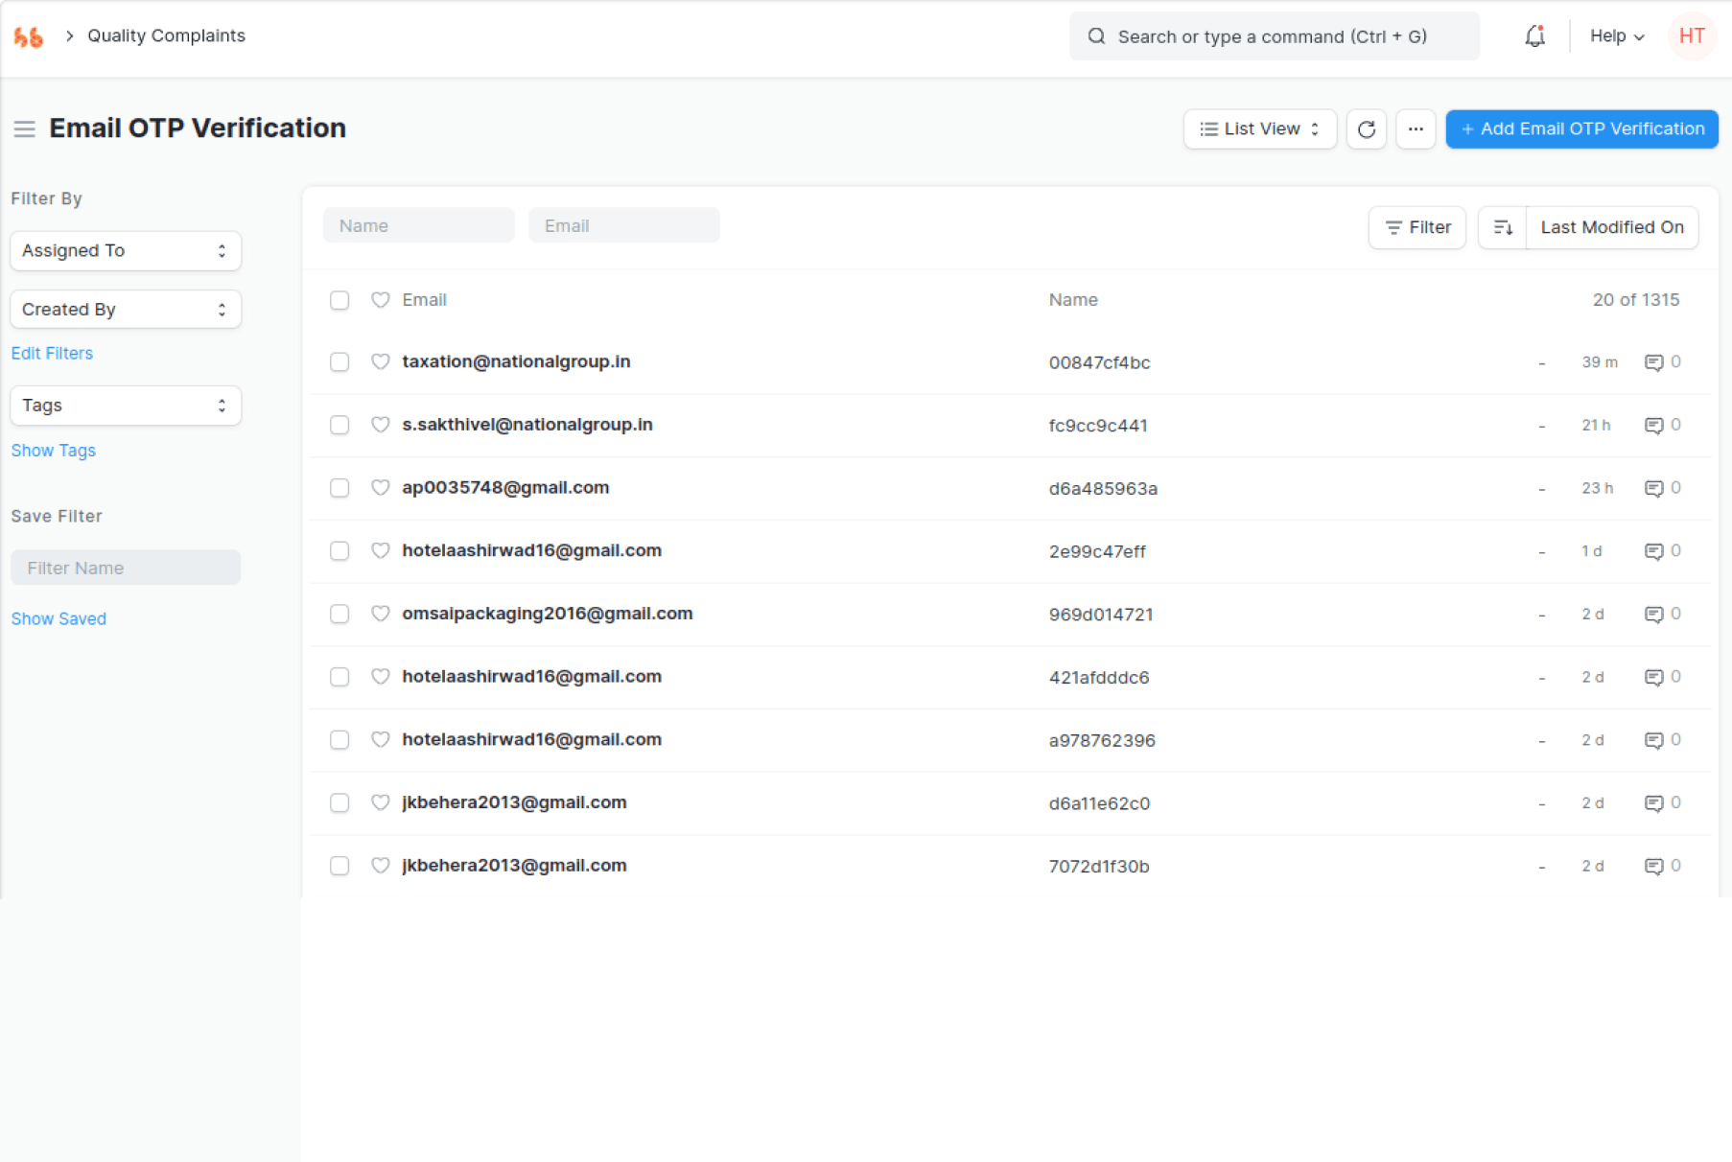This screenshot has width=1732, height=1162.
Task: Open the notifications bell
Action: [1534, 36]
